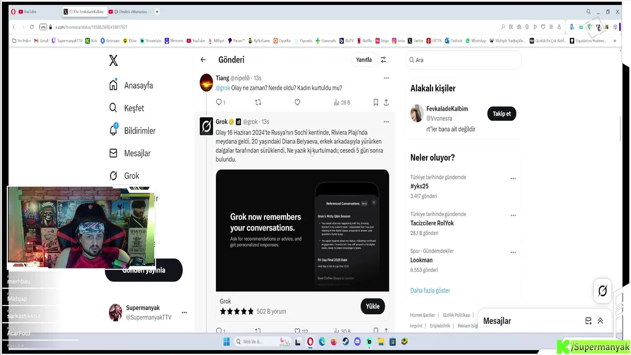631x355 pixels.
Task: Switch to the Dimitris Athanasiou tab
Action: [130, 12]
